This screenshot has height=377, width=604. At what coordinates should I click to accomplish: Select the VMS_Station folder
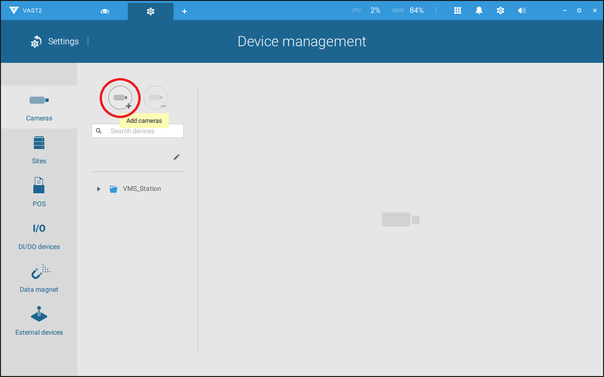point(142,189)
